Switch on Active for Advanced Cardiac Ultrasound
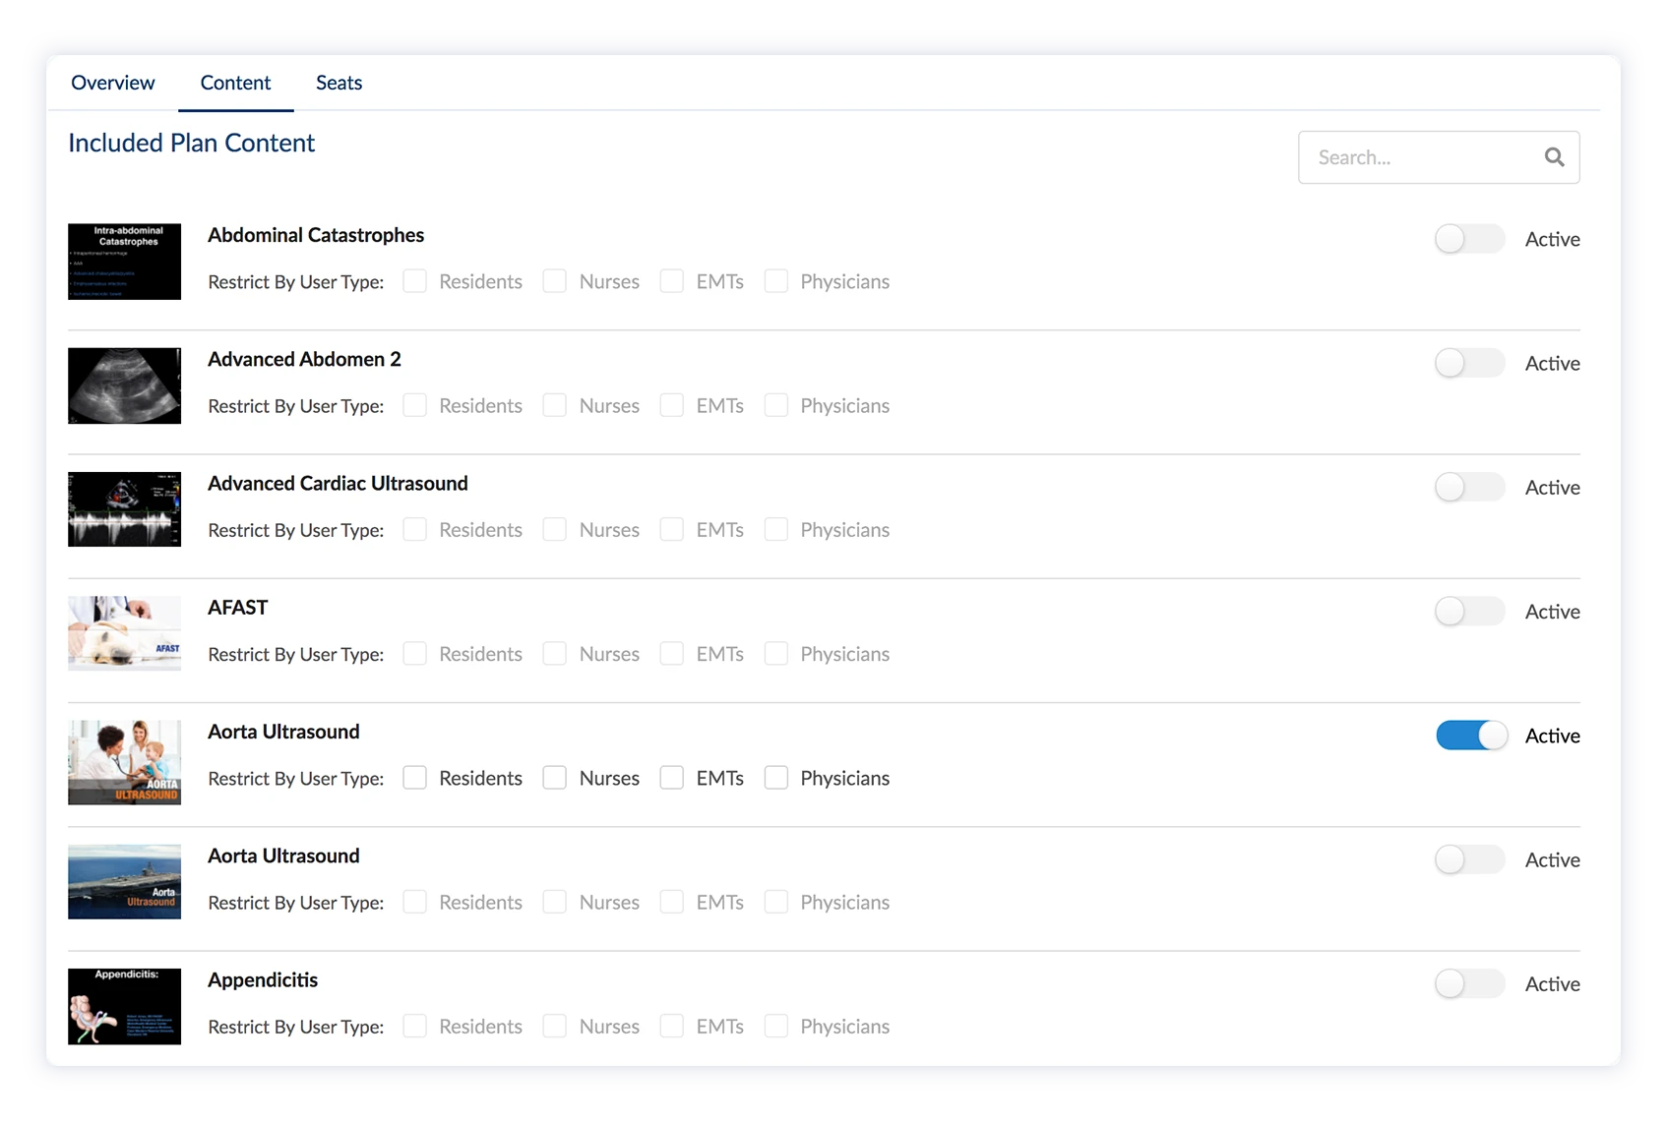This screenshot has height=1121, width=1667. [x=1469, y=488]
